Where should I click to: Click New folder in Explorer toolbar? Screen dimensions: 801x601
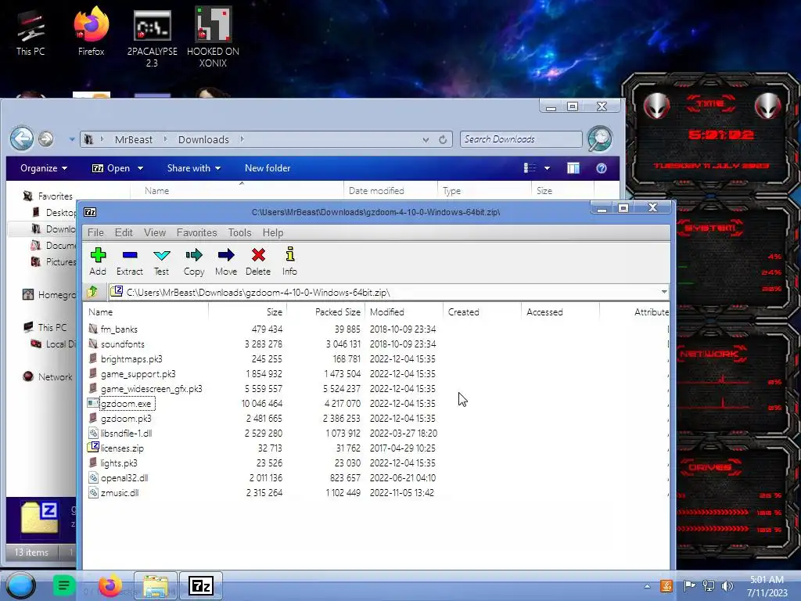tap(268, 168)
